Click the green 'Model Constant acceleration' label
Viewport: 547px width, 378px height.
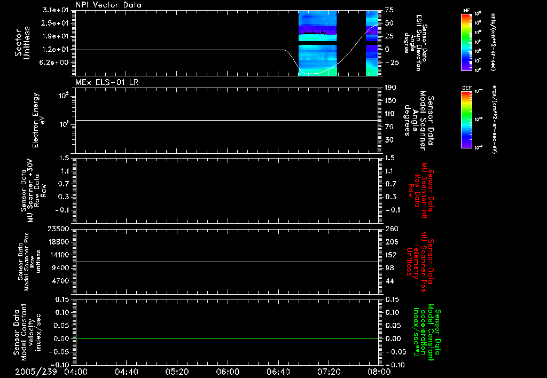427,332
